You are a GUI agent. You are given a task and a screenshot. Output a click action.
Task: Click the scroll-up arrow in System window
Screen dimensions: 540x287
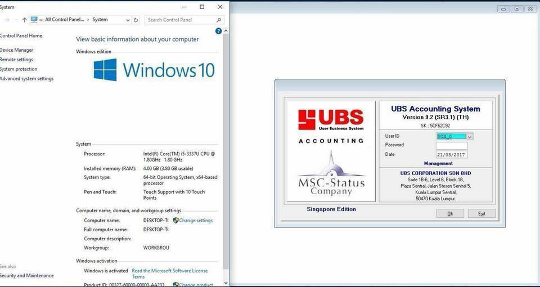point(226,30)
